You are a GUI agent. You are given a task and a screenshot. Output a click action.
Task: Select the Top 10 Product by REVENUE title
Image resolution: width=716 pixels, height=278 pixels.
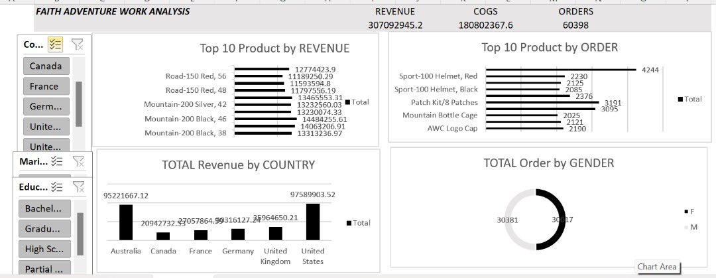coord(274,48)
